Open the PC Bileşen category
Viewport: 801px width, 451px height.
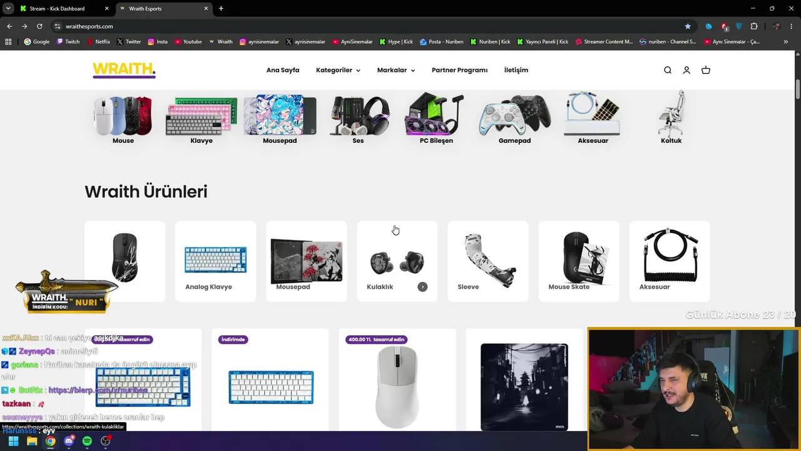(x=436, y=120)
